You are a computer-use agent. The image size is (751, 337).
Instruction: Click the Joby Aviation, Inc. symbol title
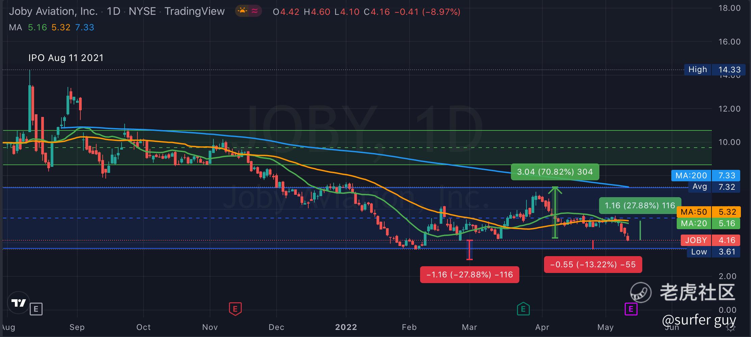coord(53,11)
